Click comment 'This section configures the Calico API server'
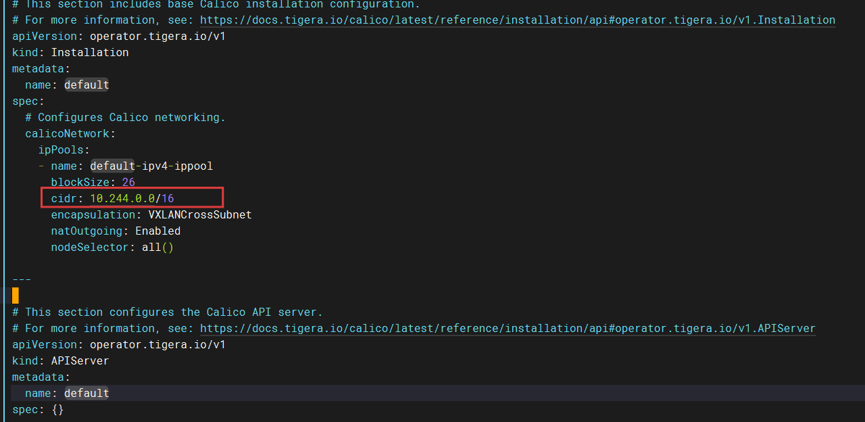 pos(168,312)
